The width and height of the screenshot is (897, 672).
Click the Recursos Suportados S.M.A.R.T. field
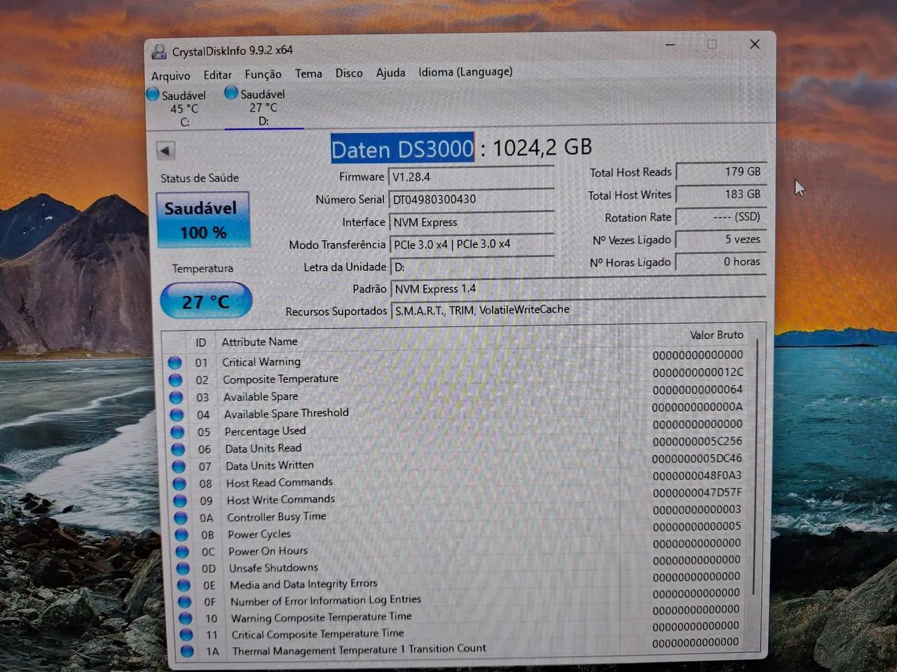(578, 309)
